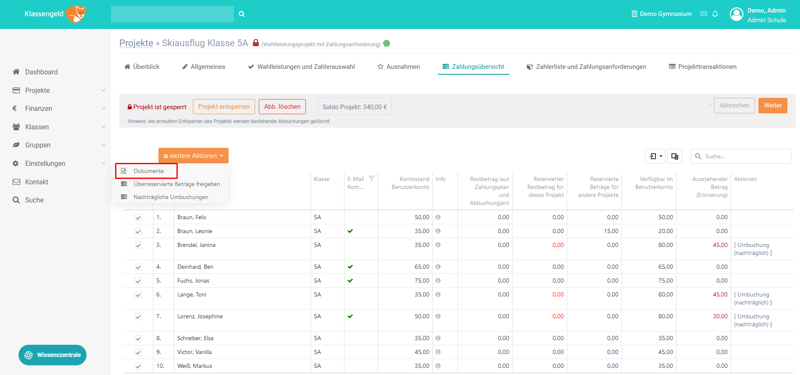Screen dimensions: 800x375
Task: Click the Weiter button
Action: tap(773, 105)
